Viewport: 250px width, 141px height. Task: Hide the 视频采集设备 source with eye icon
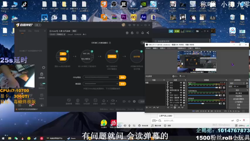coord(181,90)
